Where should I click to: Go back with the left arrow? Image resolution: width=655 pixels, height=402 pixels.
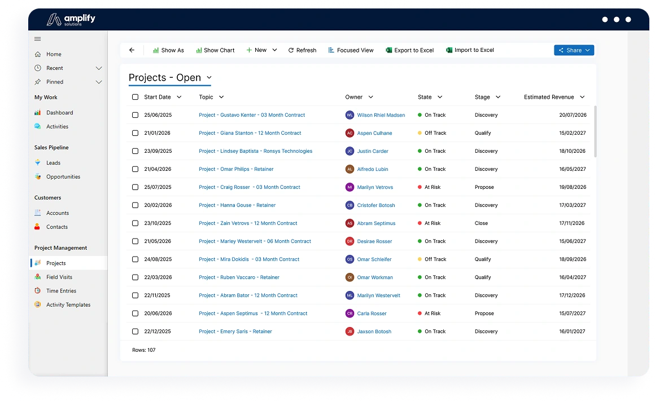click(x=132, y=50)
